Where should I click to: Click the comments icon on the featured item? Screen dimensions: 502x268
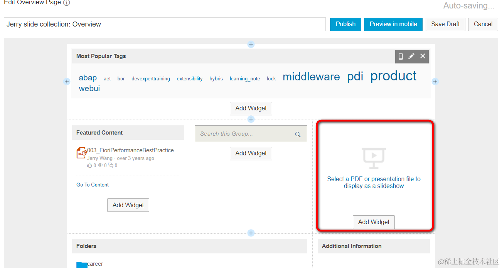click(x=111, y=165)
